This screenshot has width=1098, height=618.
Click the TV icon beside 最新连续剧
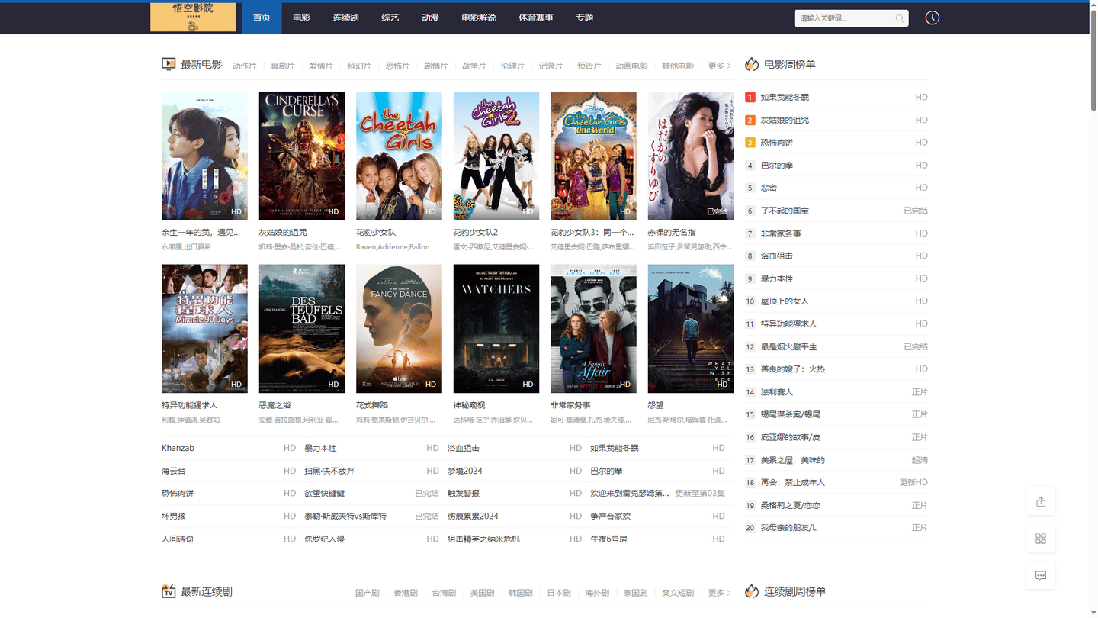[x=169, y=591]
